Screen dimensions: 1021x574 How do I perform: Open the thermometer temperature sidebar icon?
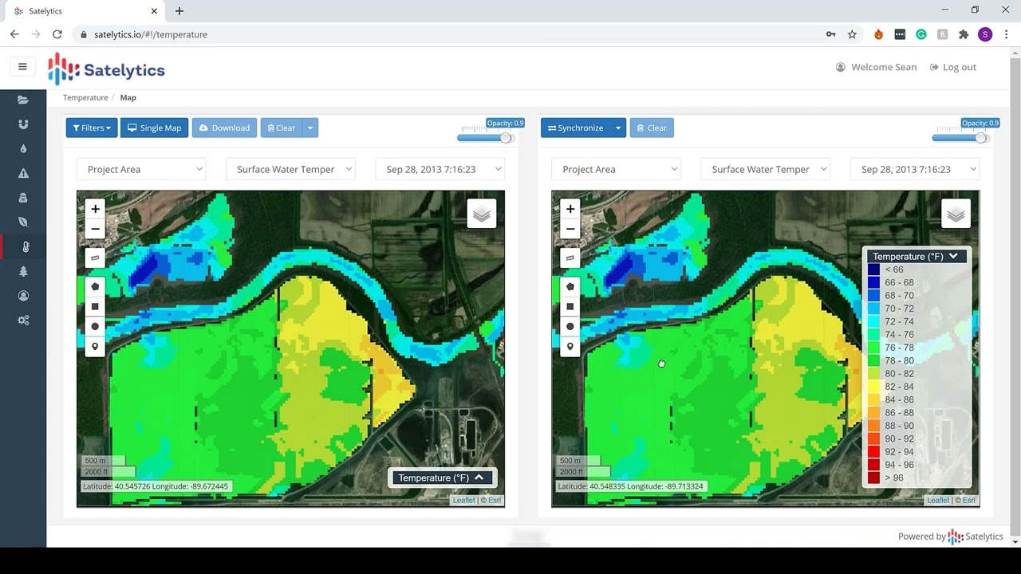point(25,247)
